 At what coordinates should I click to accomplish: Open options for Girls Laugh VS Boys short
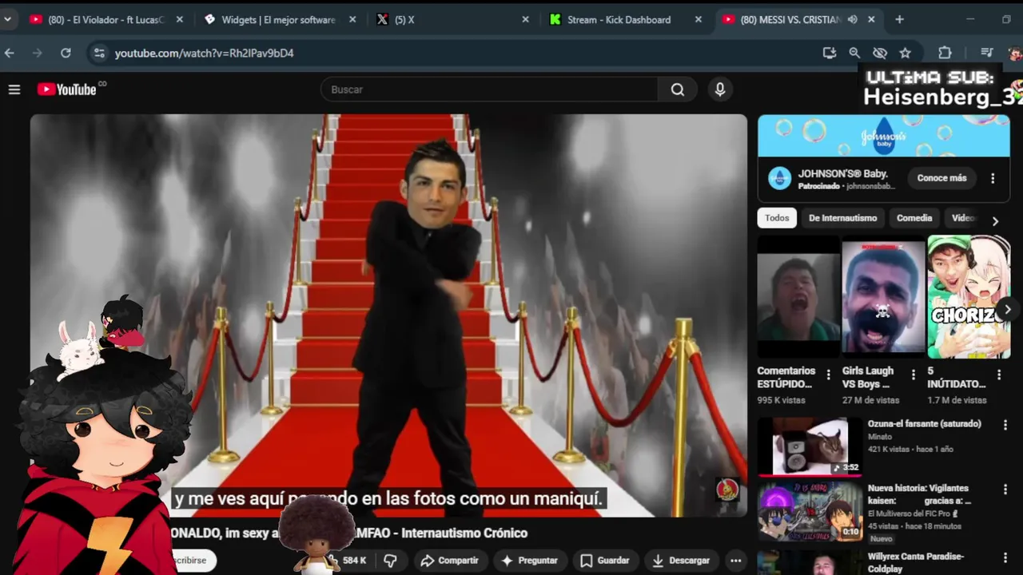coord(913,374)
